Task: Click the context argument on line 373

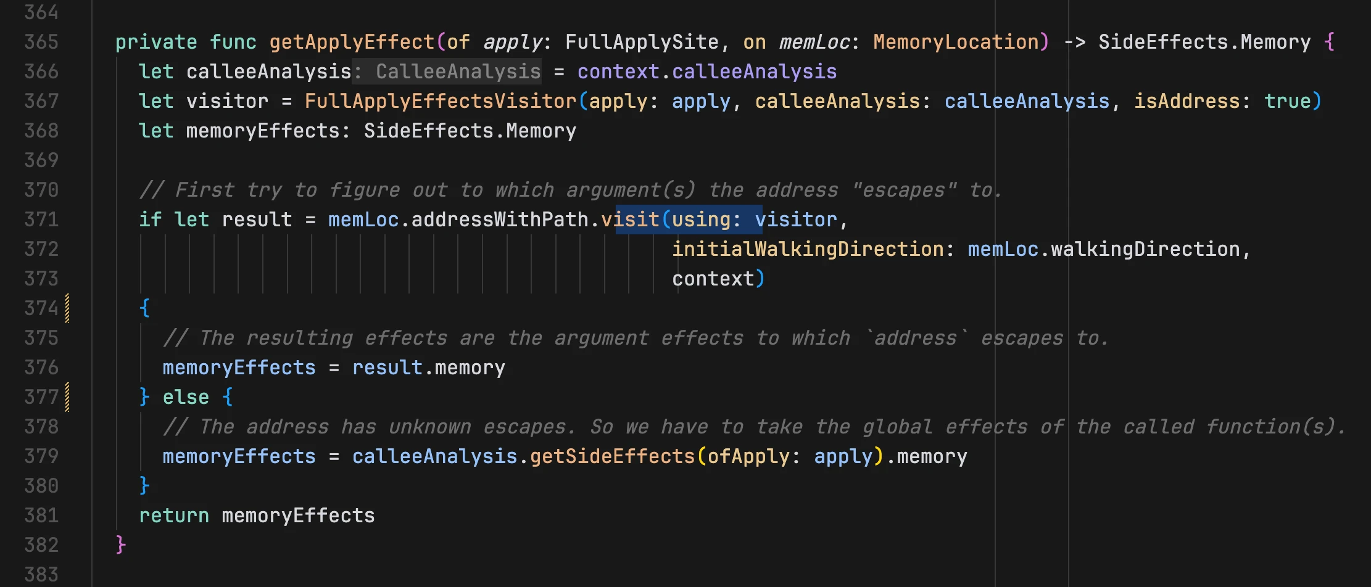Action: click(x=713, y=279)
